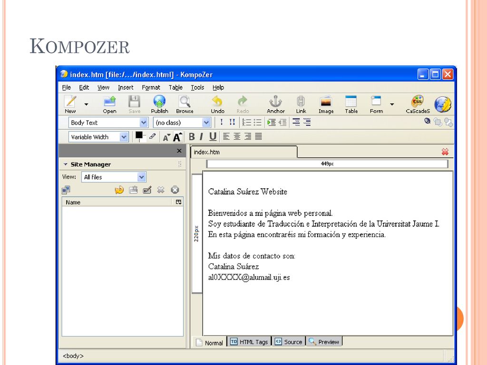The width and height of the screenshot is (487, 365).
Task: Open the Form dropdown arrow
Action: pyautogui.click(x=392, y=104)
